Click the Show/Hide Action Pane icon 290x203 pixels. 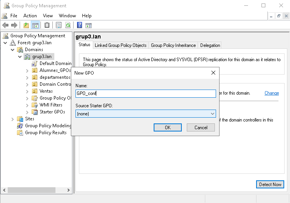(89, 25)
